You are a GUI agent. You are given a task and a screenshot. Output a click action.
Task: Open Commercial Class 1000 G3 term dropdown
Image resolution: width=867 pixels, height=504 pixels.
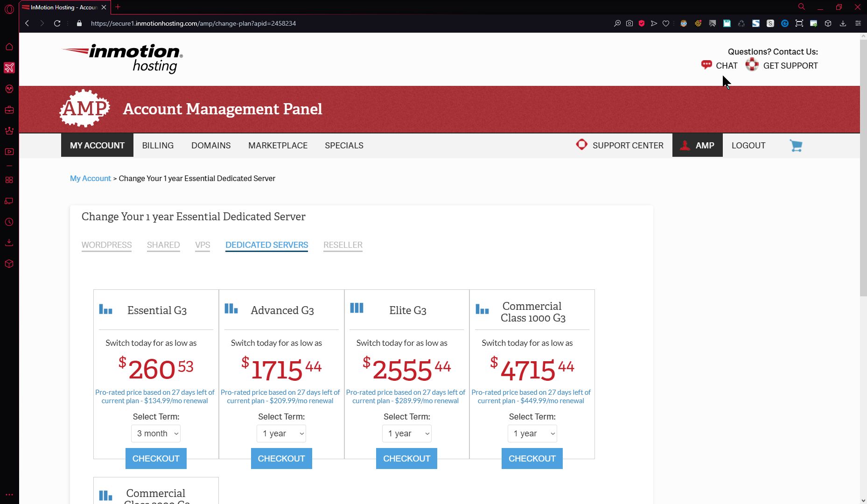[x=532, y=434]
